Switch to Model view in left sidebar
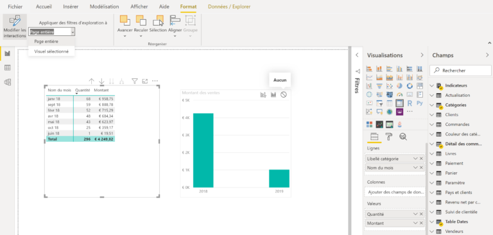The height and width of the screenshot is (235, 493). click(8, 82)
